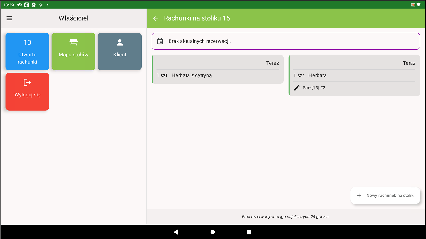426x239 pixels.
Task: Open the Otwarte rachunki tile
Action: tap(27, 52)
